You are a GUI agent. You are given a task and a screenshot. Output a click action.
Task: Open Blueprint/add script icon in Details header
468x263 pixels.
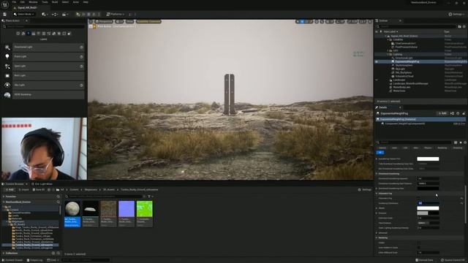point(452,113)
